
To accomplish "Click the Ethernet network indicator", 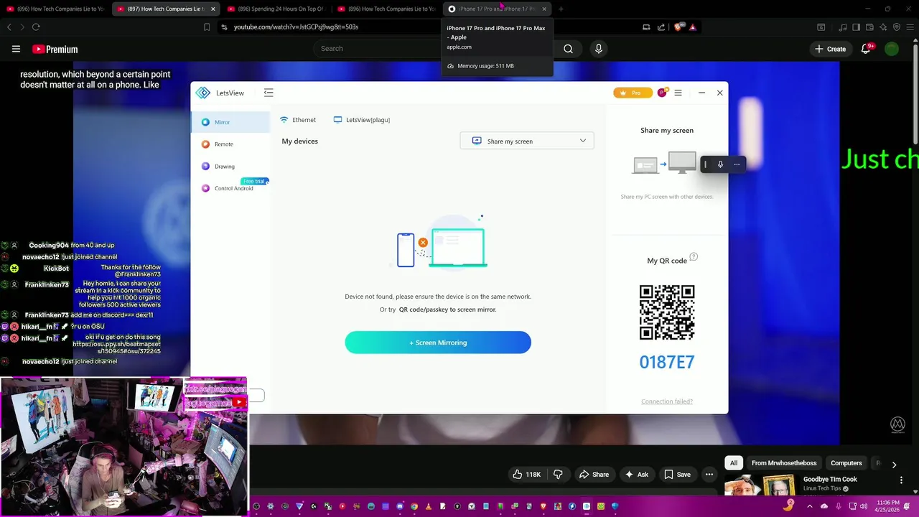I will (x=298, y=120).
